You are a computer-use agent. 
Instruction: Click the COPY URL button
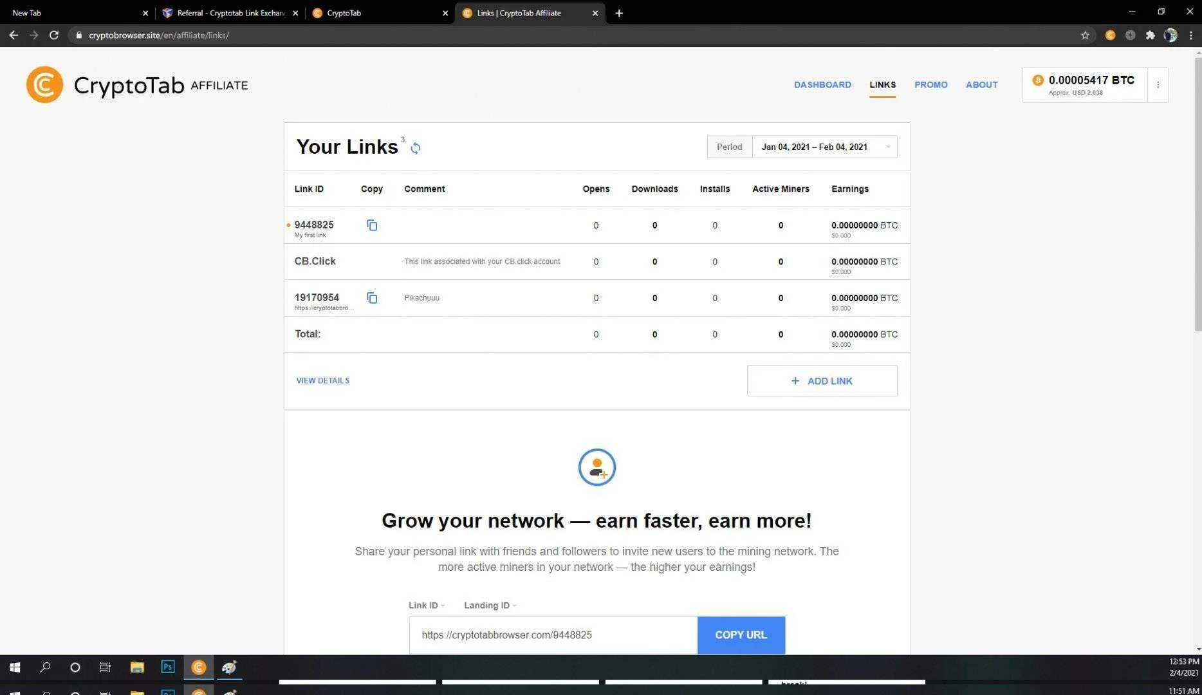coord(741,635)
